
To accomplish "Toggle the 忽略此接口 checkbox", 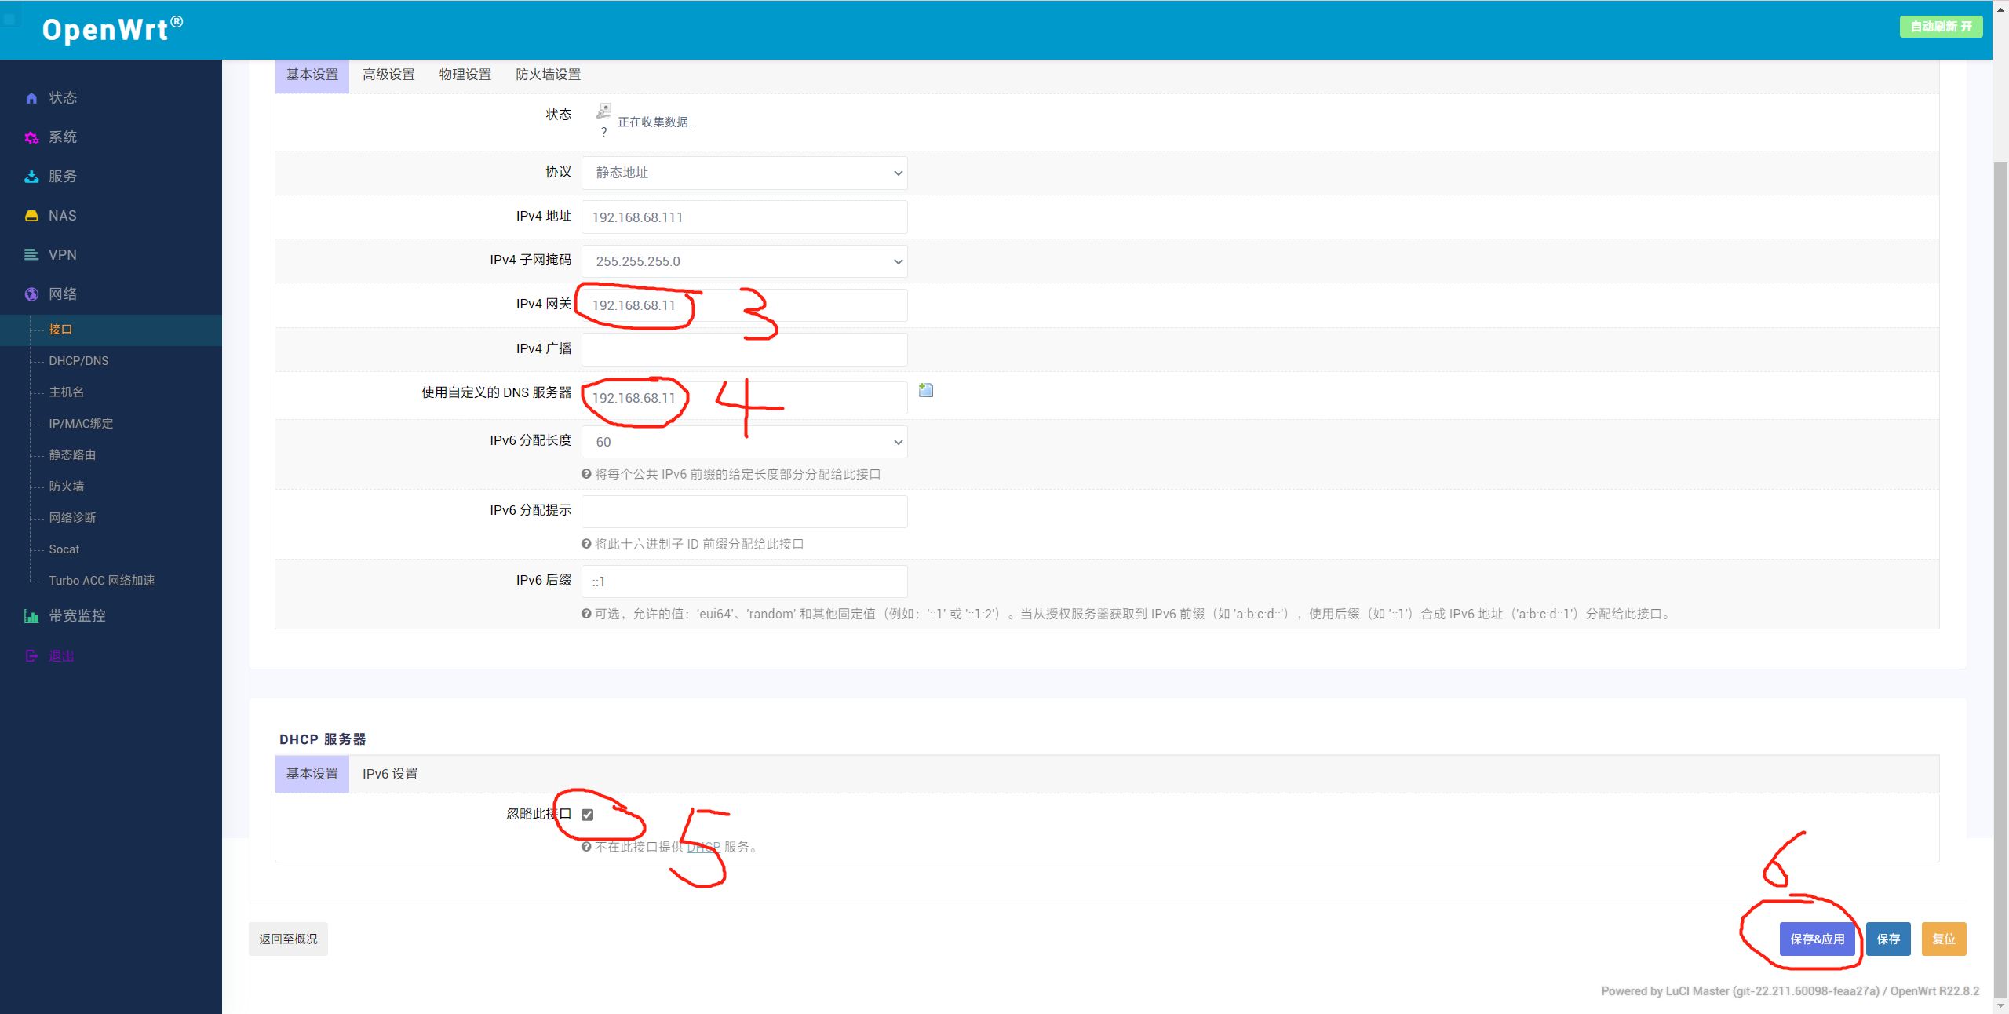I will pyautogui.click(x=587, y=815).
